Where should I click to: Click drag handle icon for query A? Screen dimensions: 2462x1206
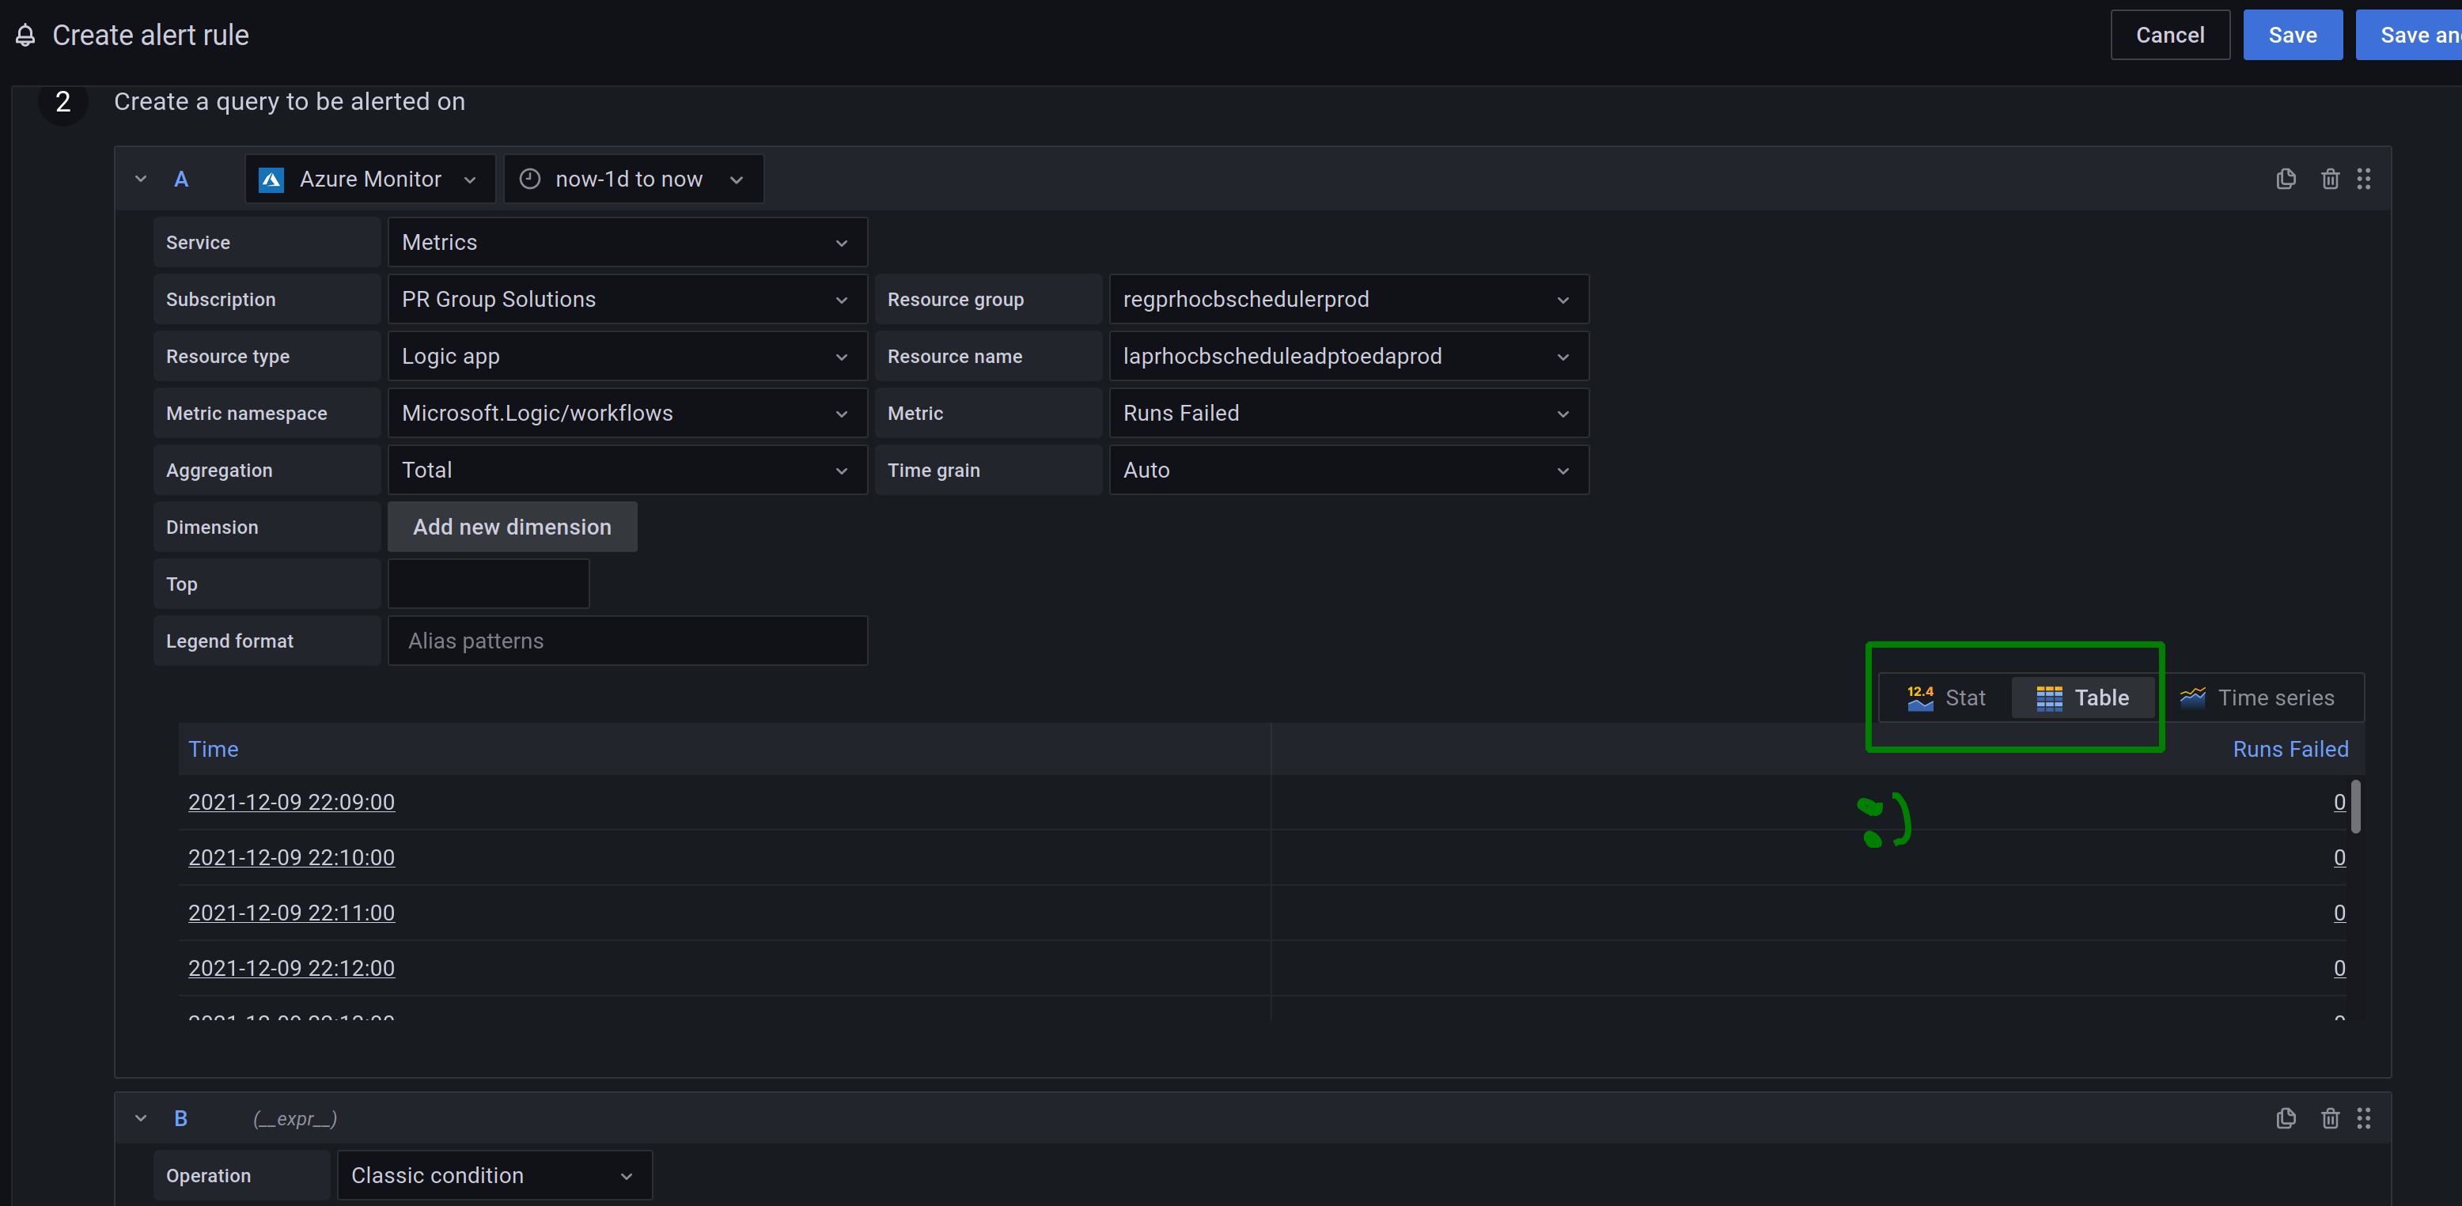coord(2362,179)
